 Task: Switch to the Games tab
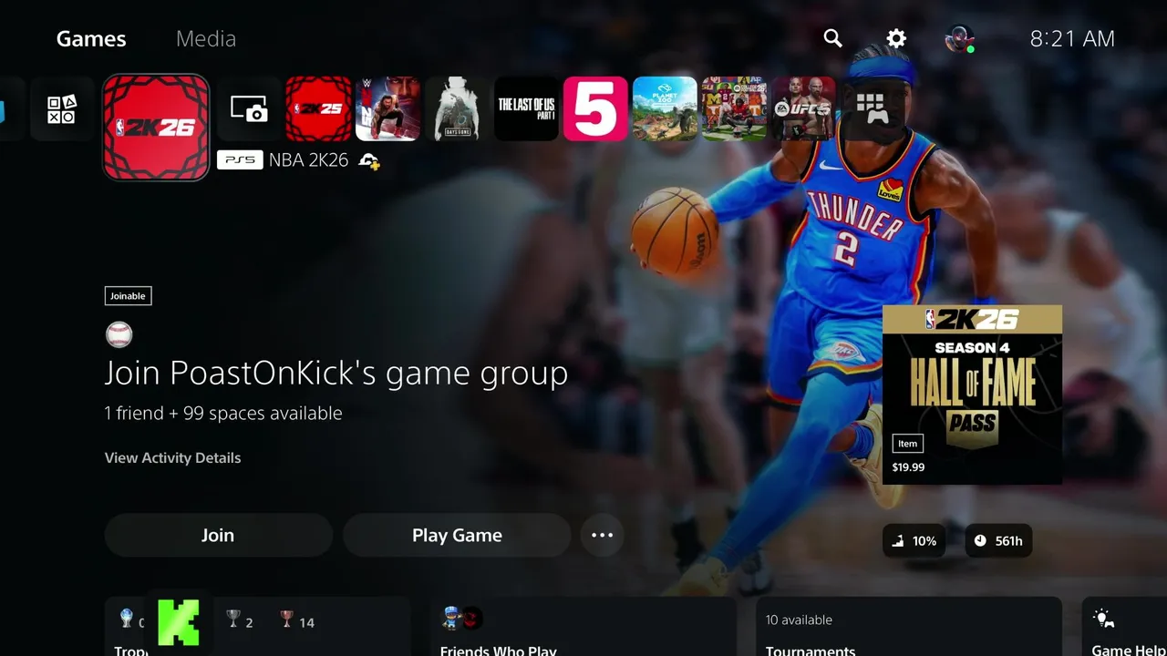point(91,38)
